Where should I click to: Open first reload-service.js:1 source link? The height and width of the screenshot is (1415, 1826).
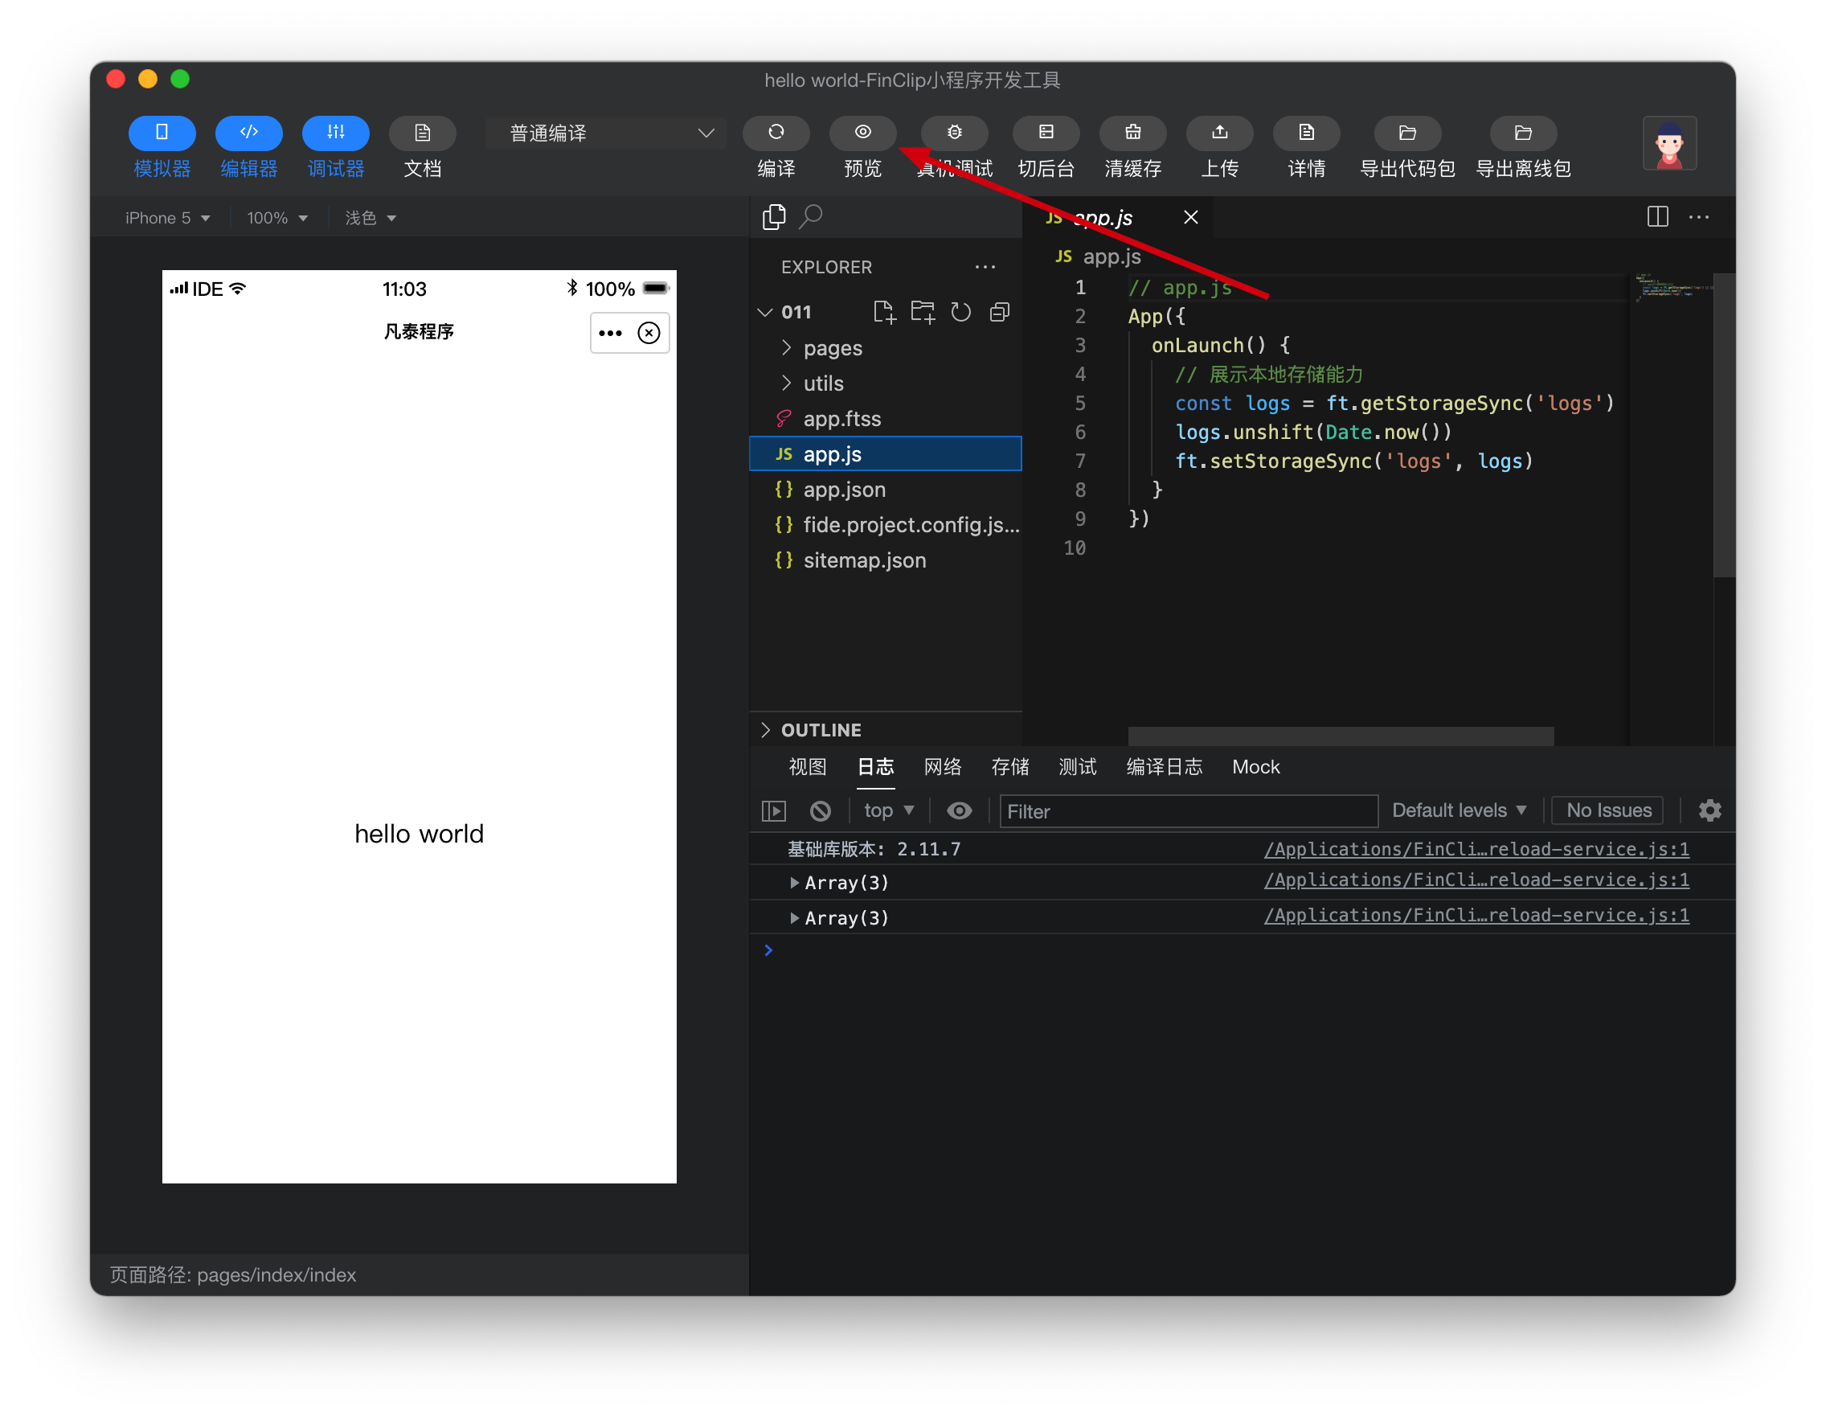pyautogui.click(x=1476, y=848)
